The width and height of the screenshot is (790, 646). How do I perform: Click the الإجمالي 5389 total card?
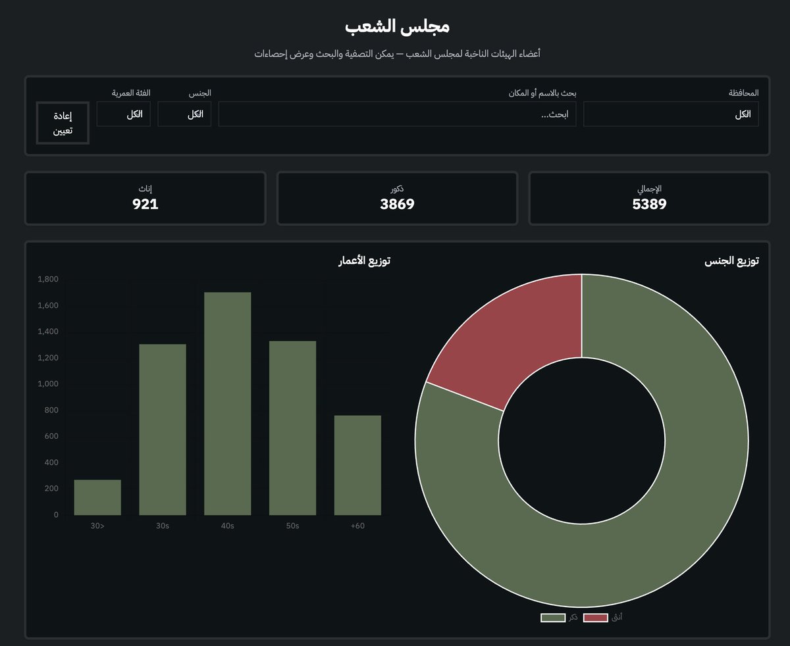pyautogui.click(x=648, y=197)
